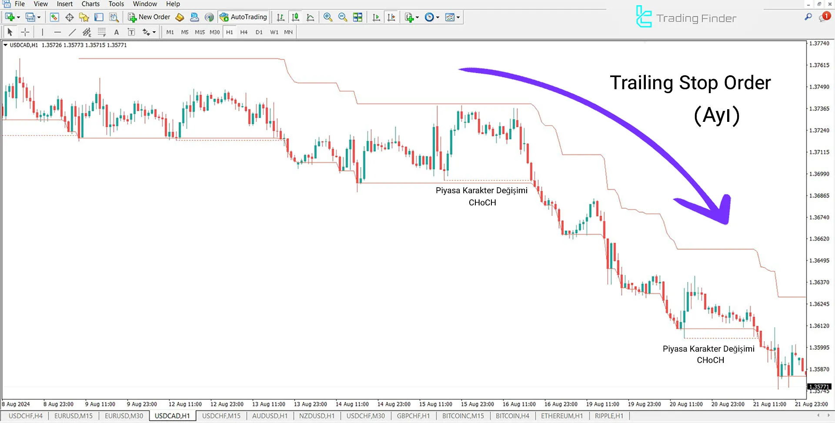Open Strategy Tester magnifier icon
This screenshot has height=423, width=835.
(114, 17)
